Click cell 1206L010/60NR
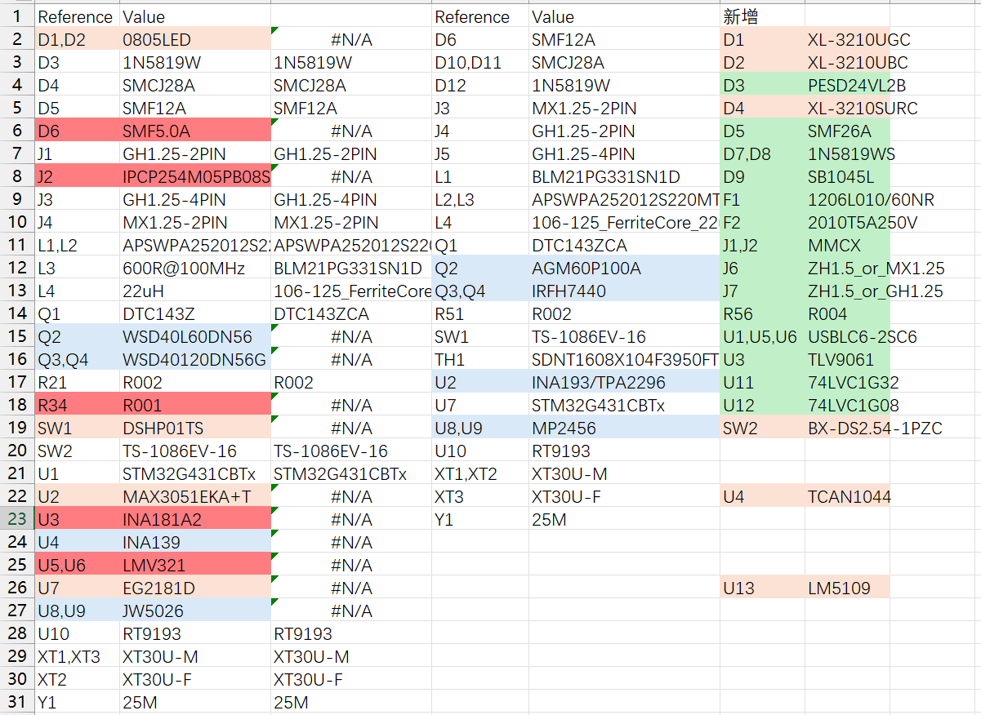Screen dimensions: 981x715 click(847, 199)
